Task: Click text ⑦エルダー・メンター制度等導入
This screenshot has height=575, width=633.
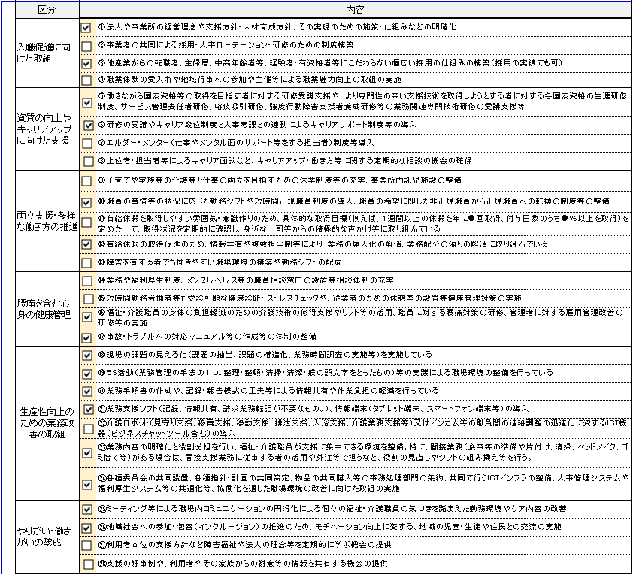Action: coord(236,143)
